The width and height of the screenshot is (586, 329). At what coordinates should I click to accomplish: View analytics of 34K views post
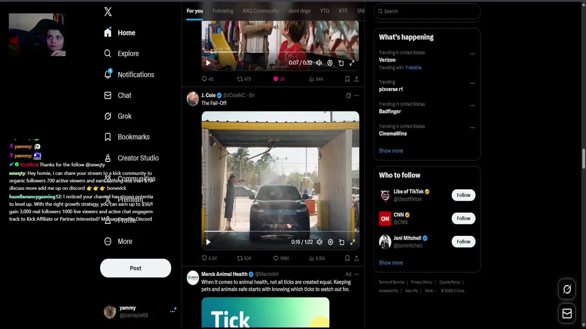(x=316, y=79)
